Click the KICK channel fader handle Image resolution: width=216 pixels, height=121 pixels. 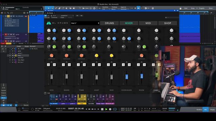tap(52, 77)
